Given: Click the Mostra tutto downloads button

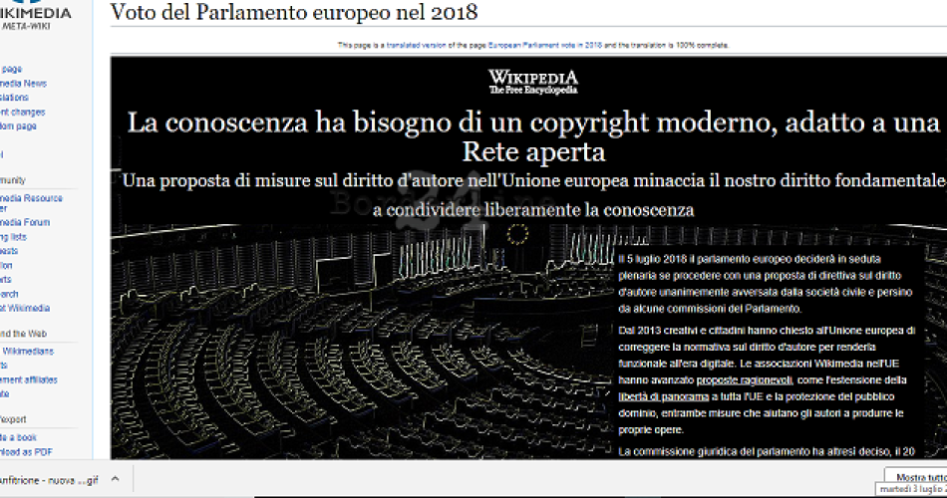Looking at the screenshot, I should [x=917, y=477].
